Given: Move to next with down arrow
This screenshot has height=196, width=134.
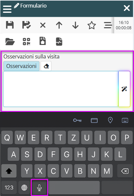Looking at the screenshot, I should tap(75, 25).
